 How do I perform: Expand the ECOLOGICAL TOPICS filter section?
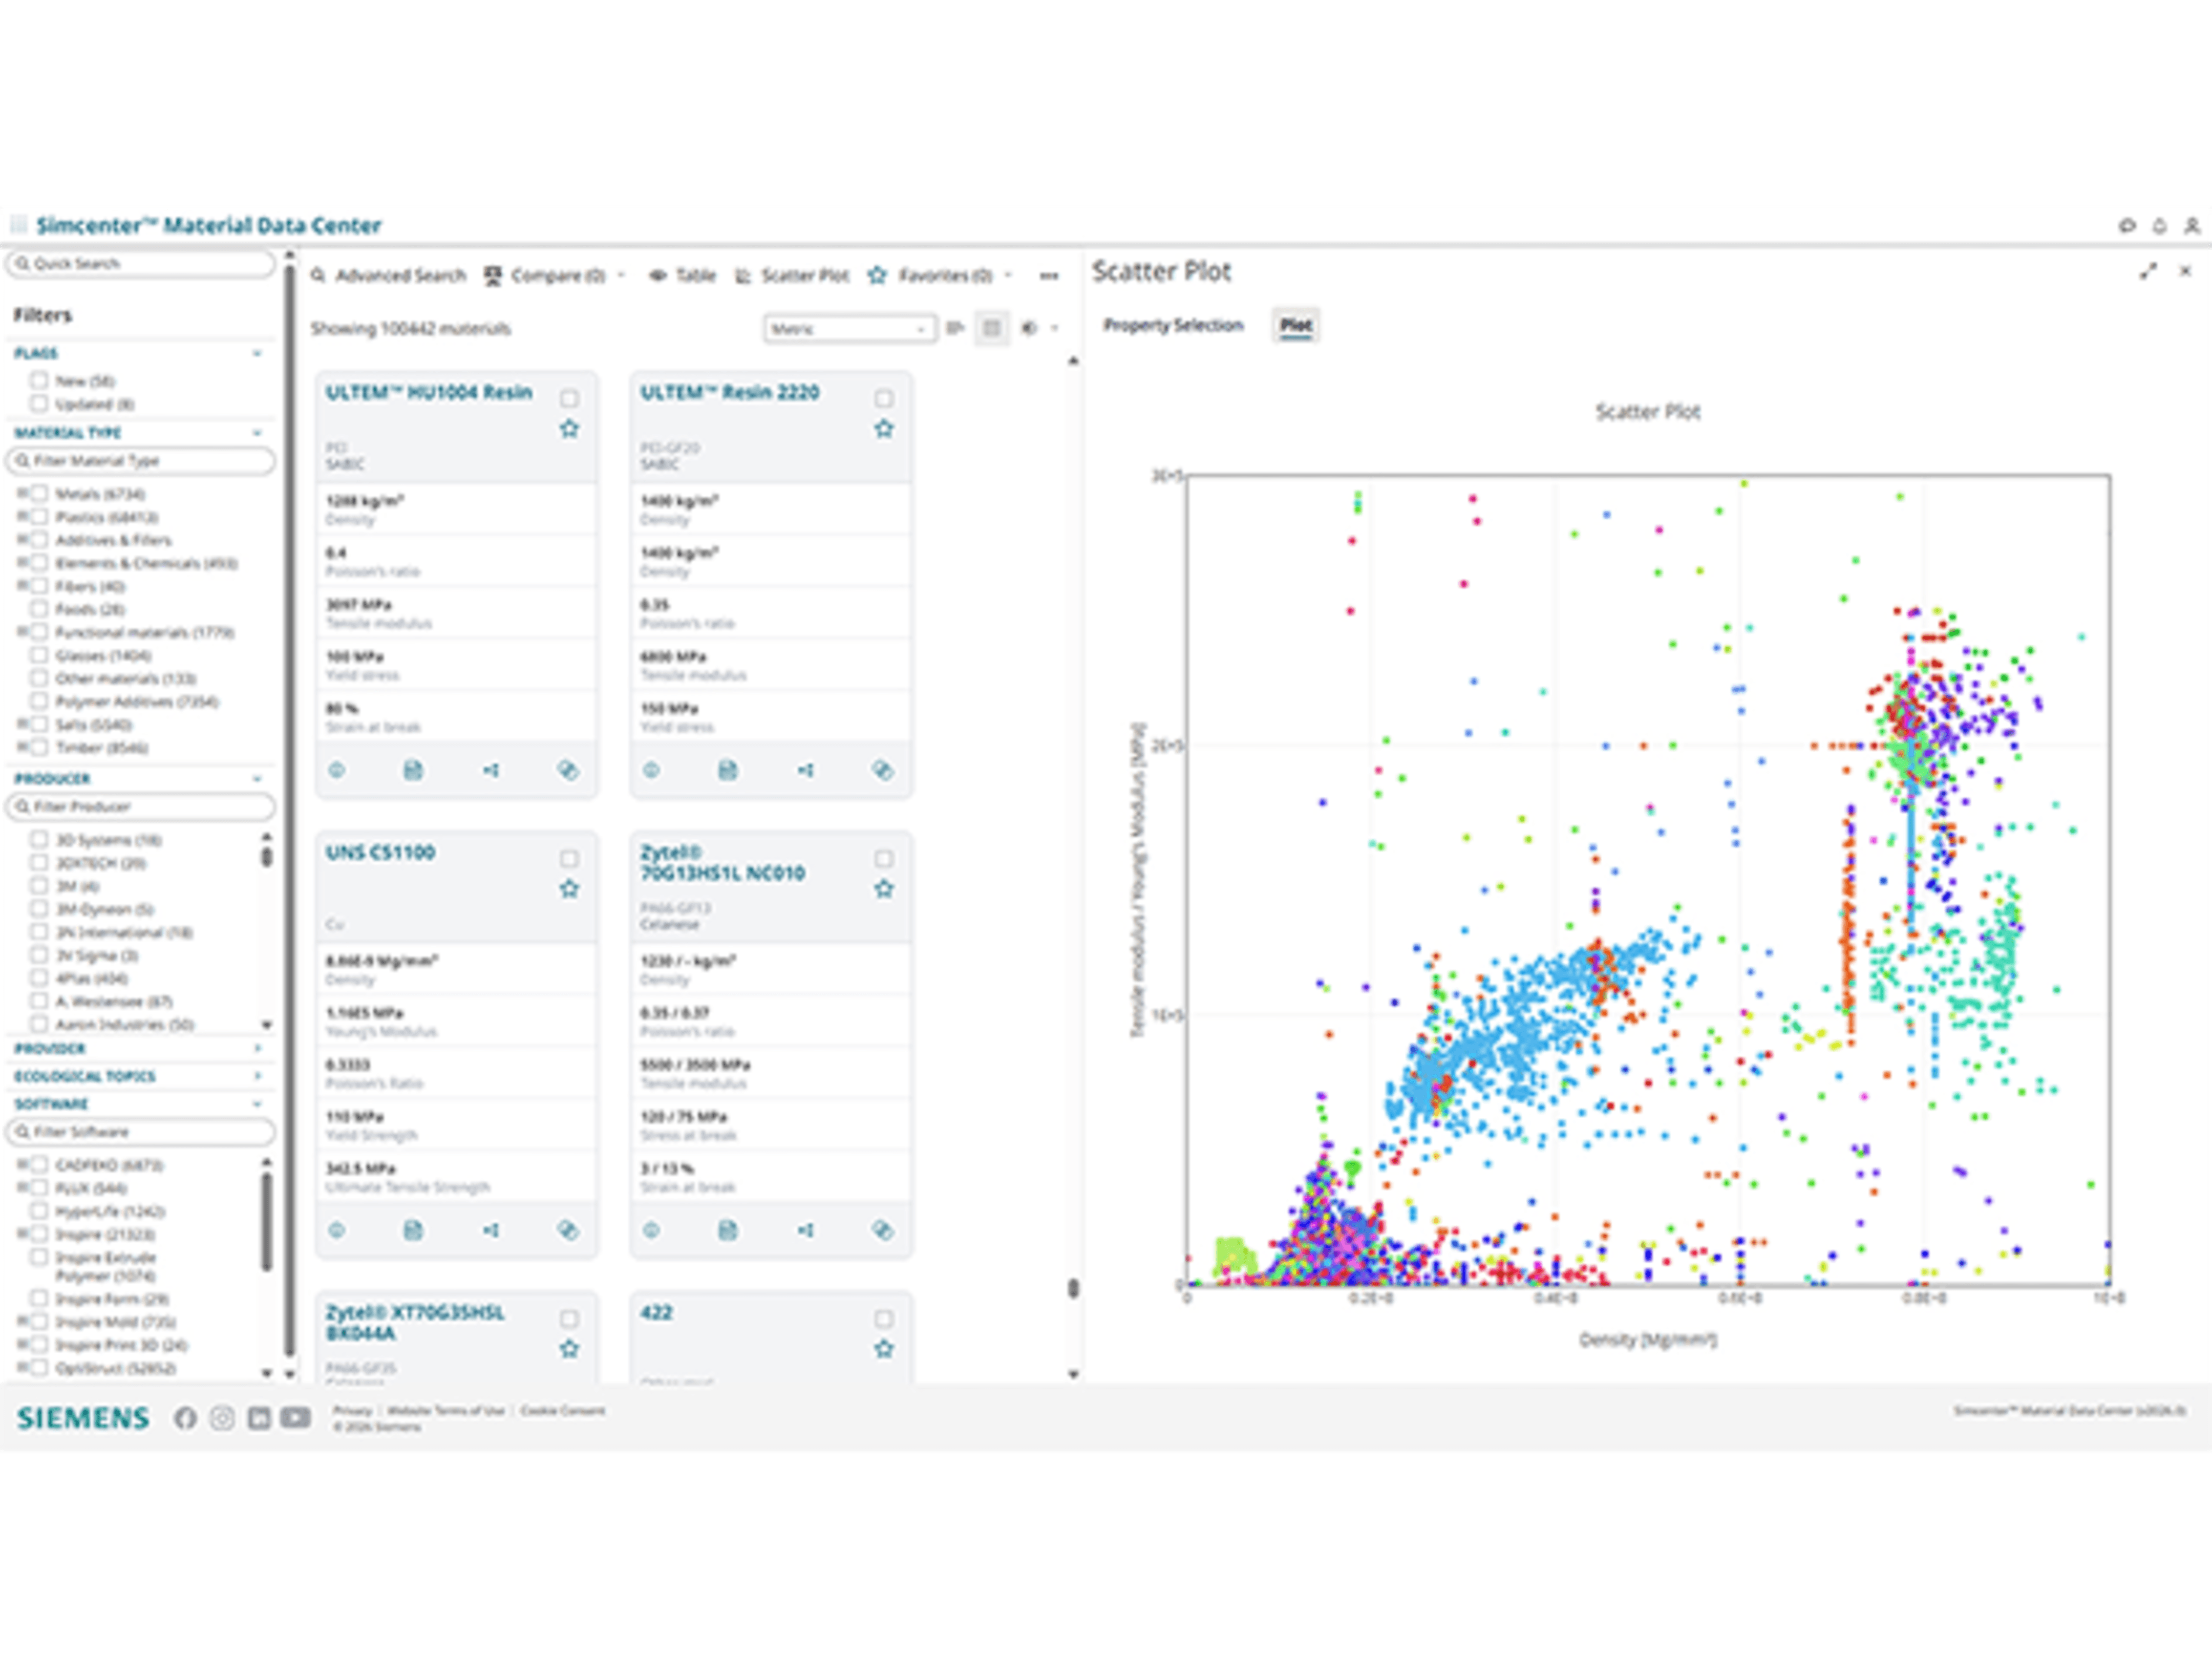point(257,1076)
